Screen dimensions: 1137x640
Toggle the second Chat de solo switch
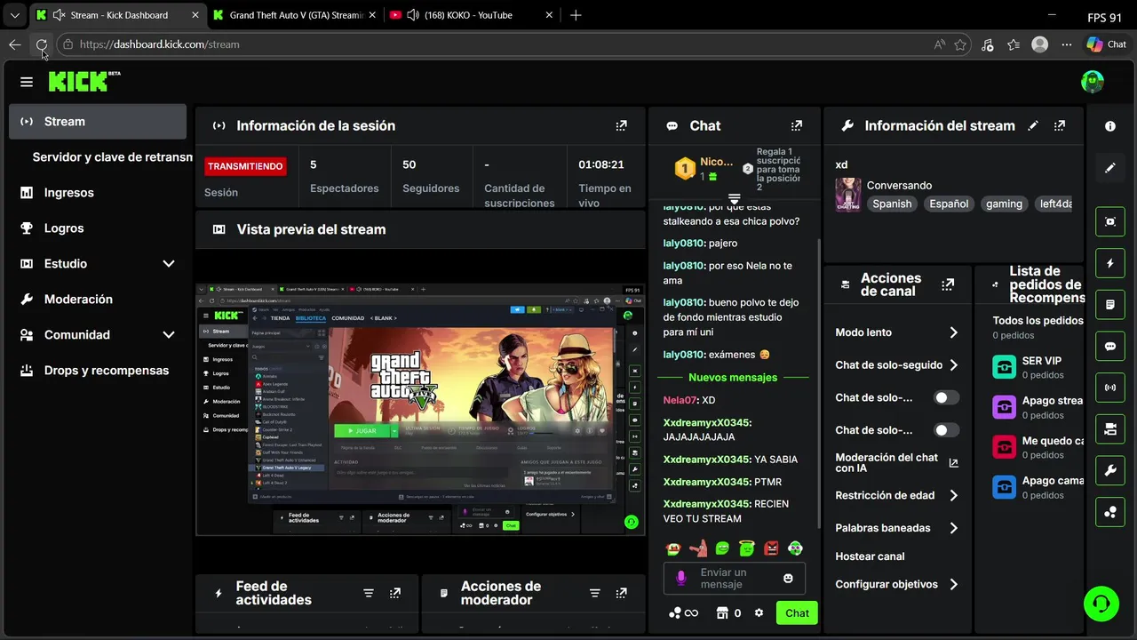947,430
